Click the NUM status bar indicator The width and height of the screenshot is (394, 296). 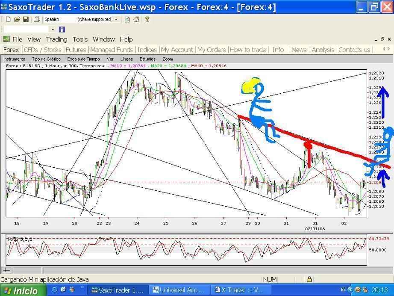point(270,279)
